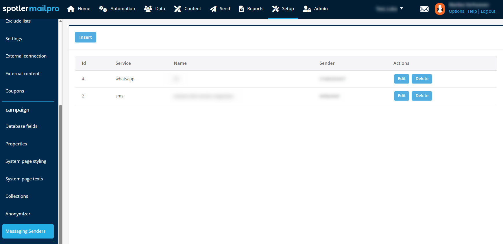This screenshot has height=244, width=503.
Task: Select Messaging Senders in sidebar
Action: [x=28, y=231]
